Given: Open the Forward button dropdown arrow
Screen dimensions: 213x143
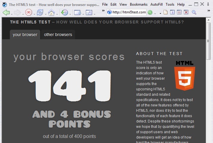Looking at the screenshot, I should (x=23, y=14).
